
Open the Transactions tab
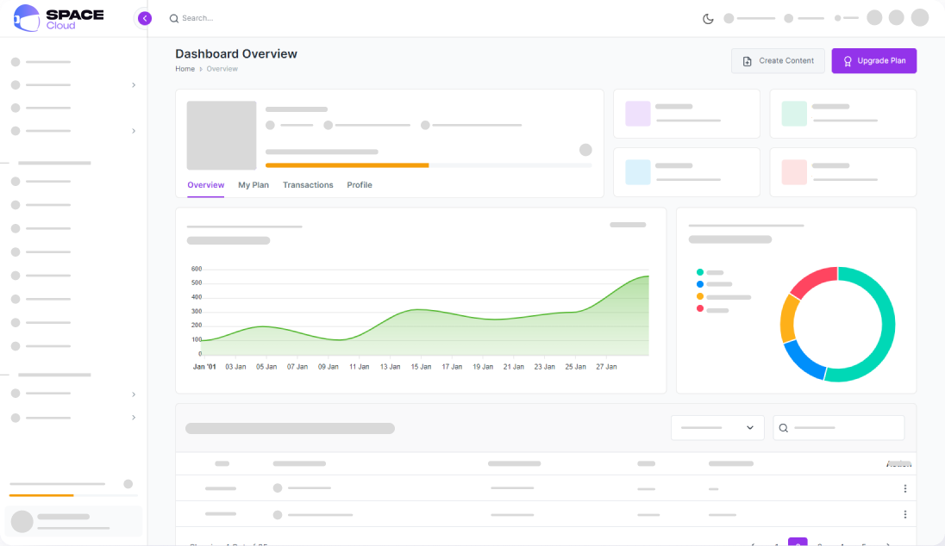click(308, 185)
